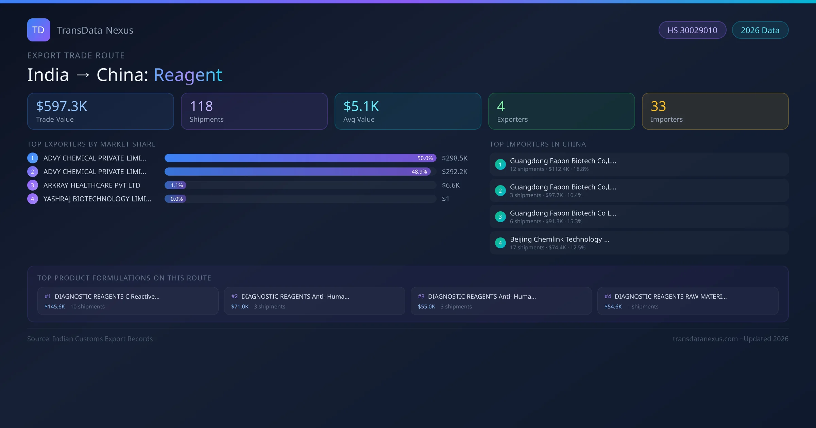Click the TD logo icon
816x428 pixels.
(38, 30)
